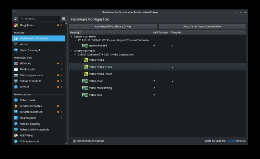This screenshot has width=260, height=159.
Task: Collapse the Network controller tree node
Action: point(71,37)
